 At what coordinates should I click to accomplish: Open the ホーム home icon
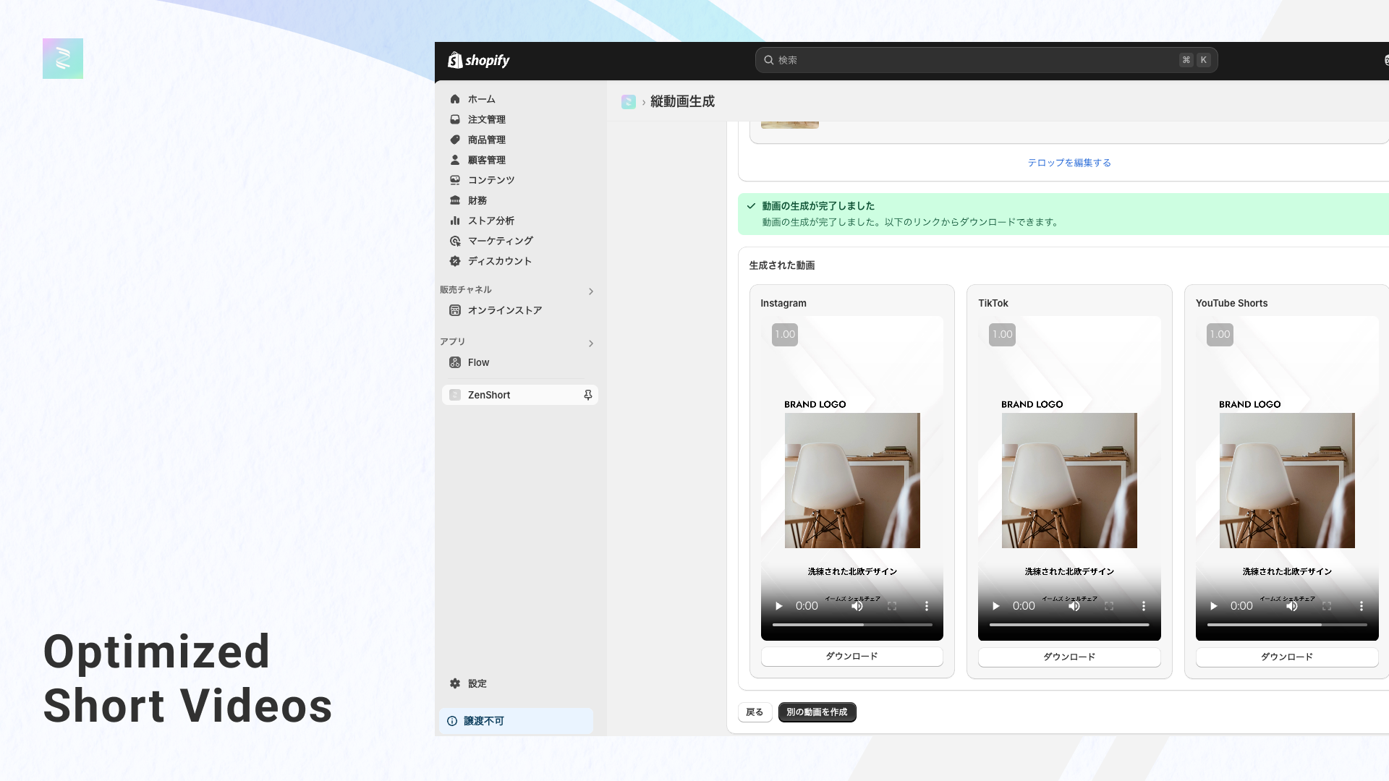pos(455,99)
